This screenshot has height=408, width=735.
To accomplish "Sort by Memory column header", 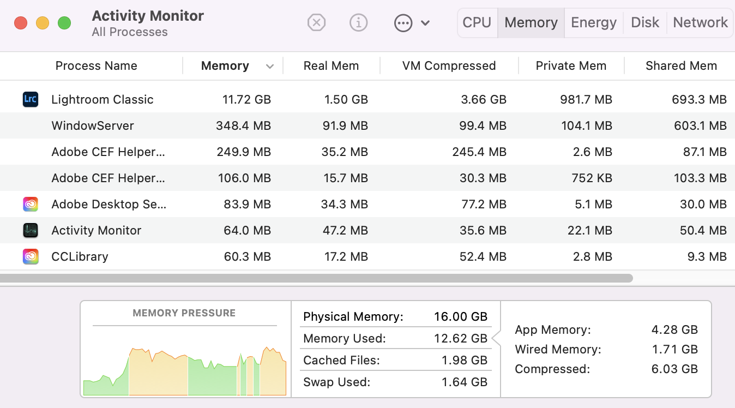I will pyautogui.click(x=225, y=66).
